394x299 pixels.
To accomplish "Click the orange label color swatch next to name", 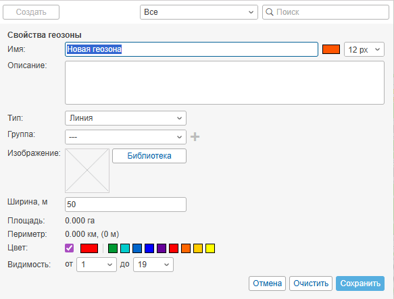I will 331,49.
